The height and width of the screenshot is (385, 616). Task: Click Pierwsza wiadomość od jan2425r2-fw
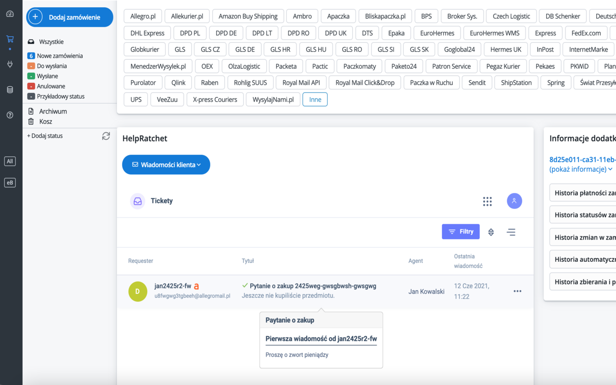tap(321, 339)
